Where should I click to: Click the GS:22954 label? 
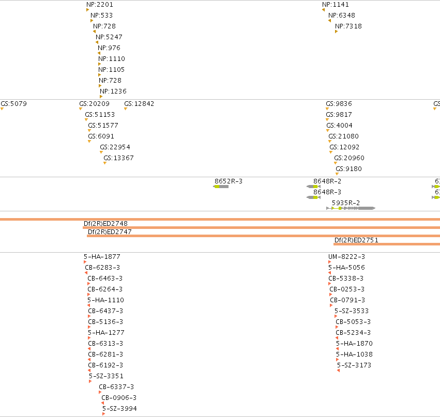115,147
